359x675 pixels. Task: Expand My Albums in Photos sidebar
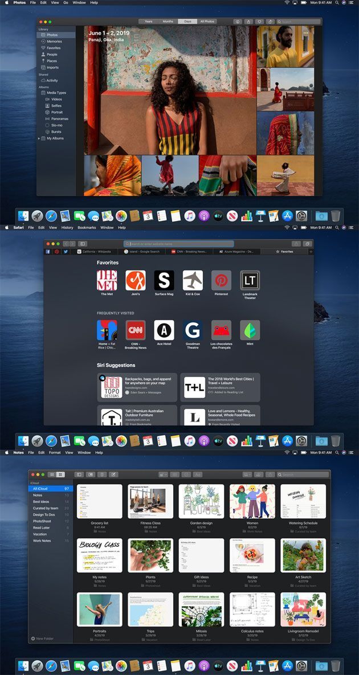(39, 138)
